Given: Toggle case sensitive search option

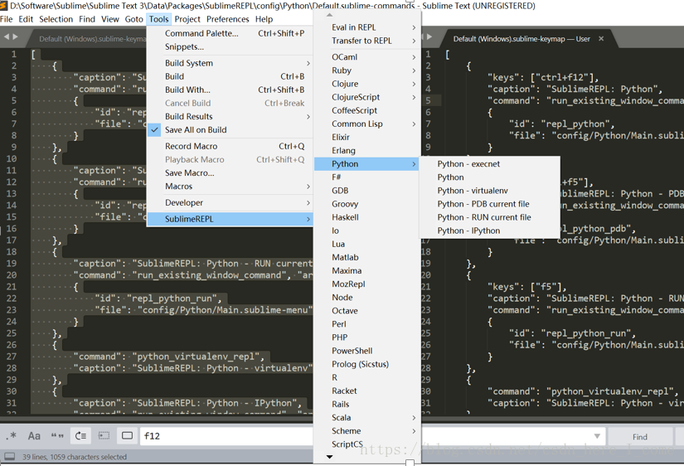Looking at the screenshot, I should (x=34, y=435).
